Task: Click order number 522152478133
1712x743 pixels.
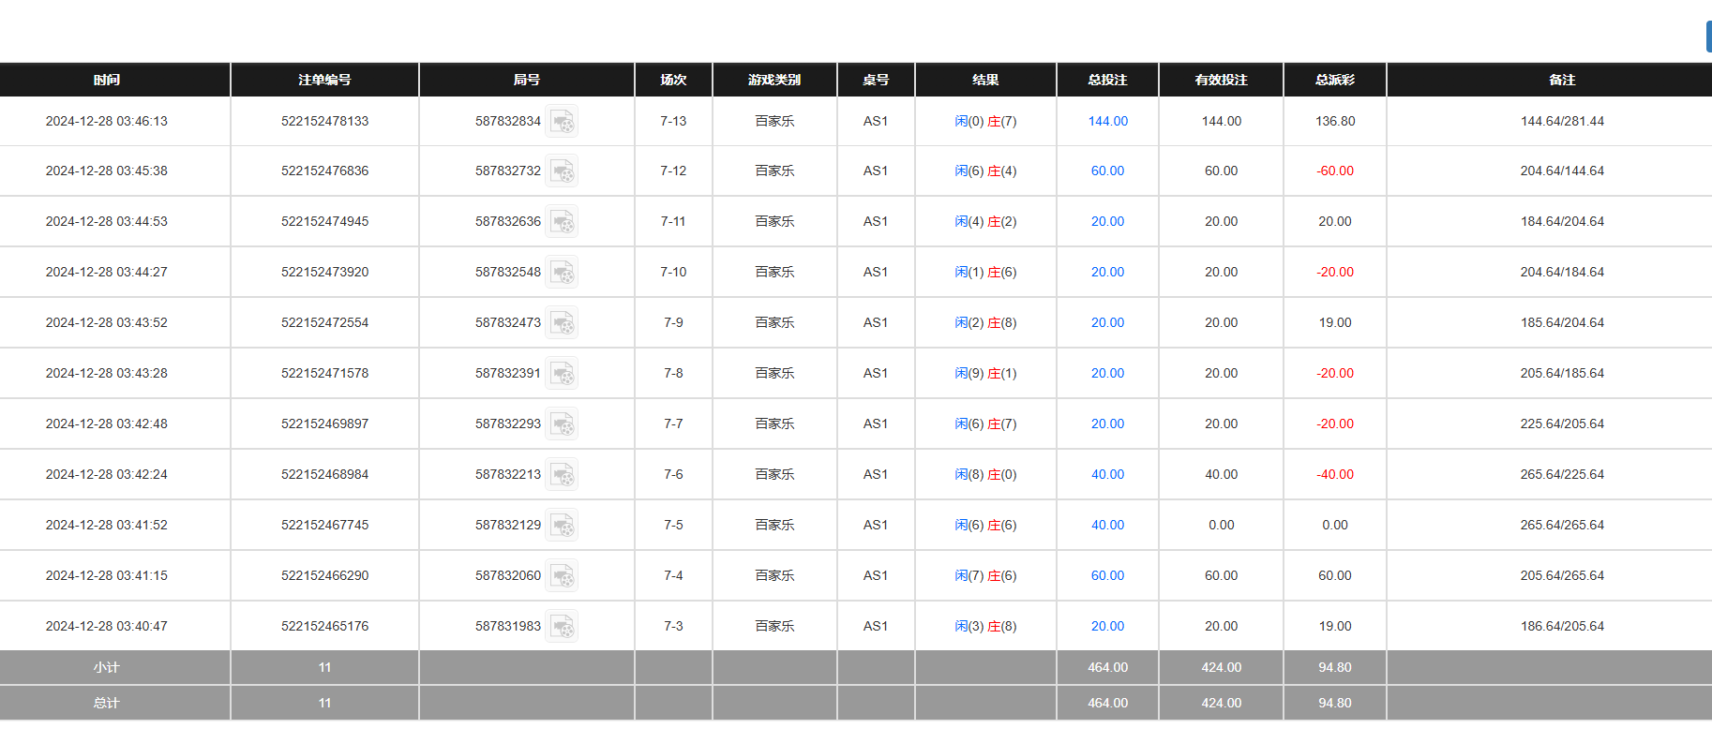Action: click(x=324, y=121)
